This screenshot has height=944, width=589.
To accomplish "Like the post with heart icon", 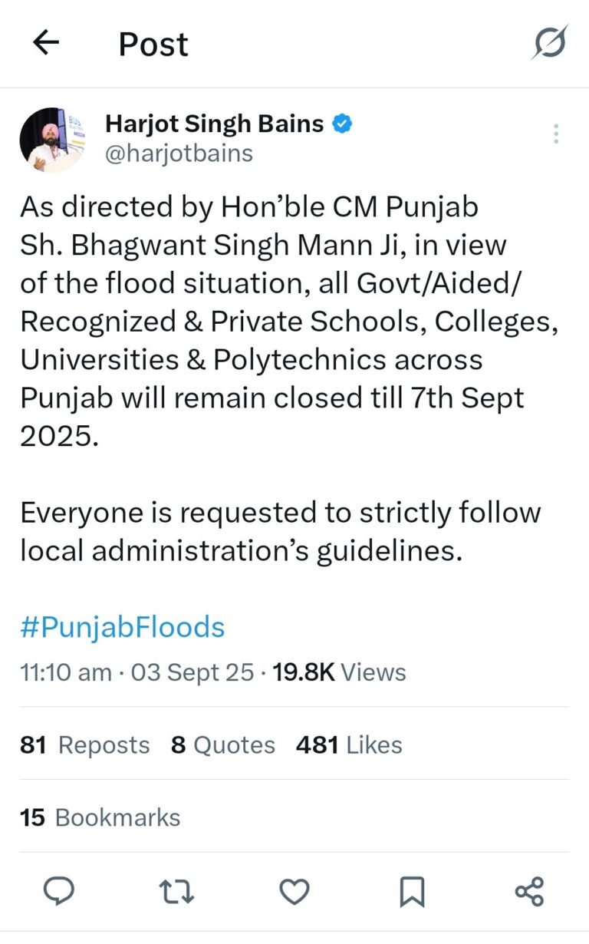I will pyautogui.click(x=294, y=892).
